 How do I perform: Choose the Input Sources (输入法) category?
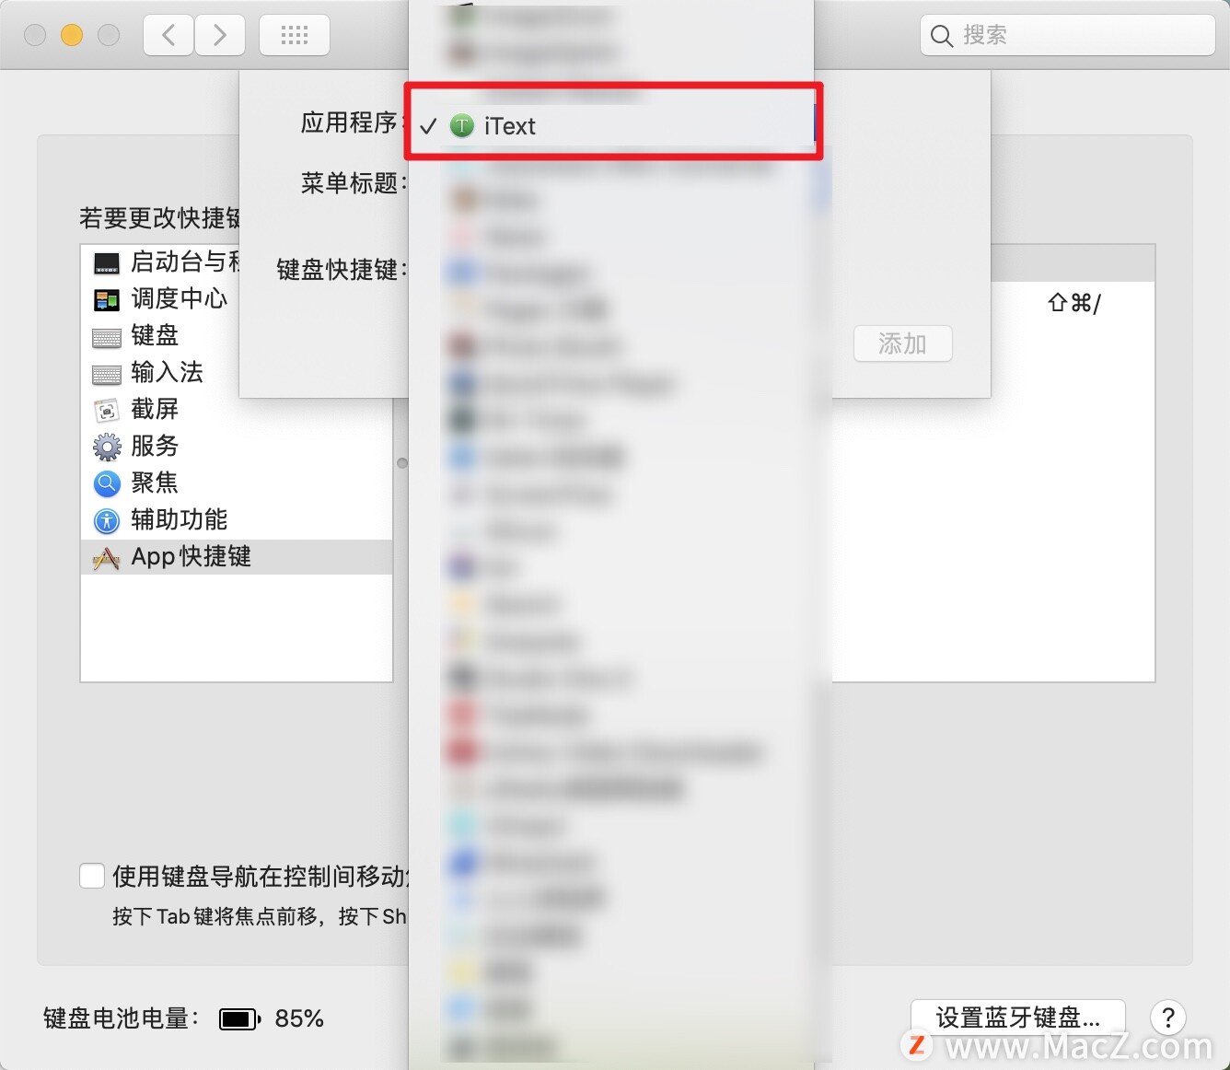(x=167, y=372)
